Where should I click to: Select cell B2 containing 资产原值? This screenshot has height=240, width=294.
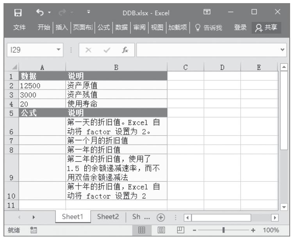(116, 84)
